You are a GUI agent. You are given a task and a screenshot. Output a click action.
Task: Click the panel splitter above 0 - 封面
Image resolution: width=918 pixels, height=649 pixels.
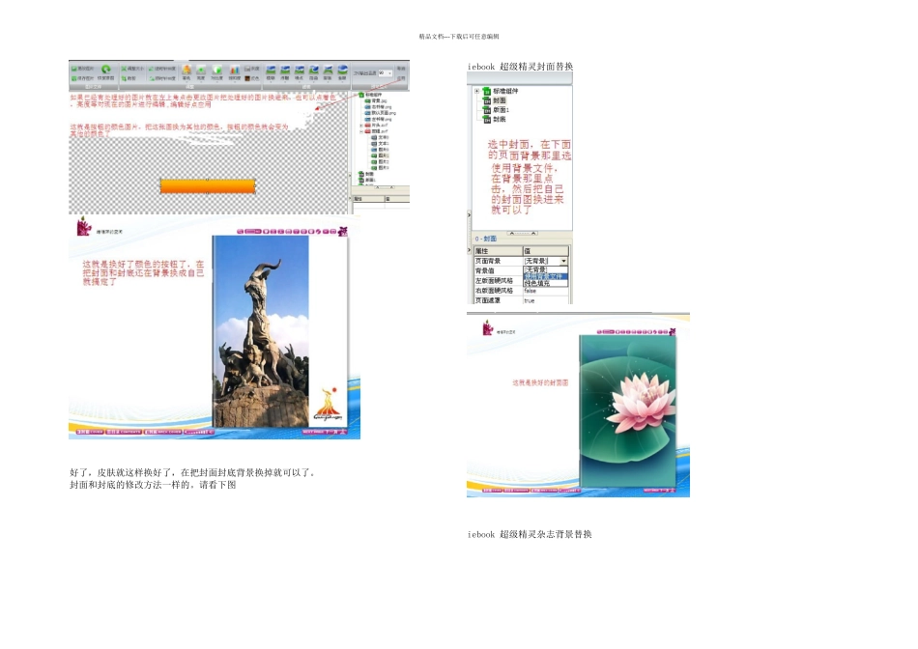522,233
